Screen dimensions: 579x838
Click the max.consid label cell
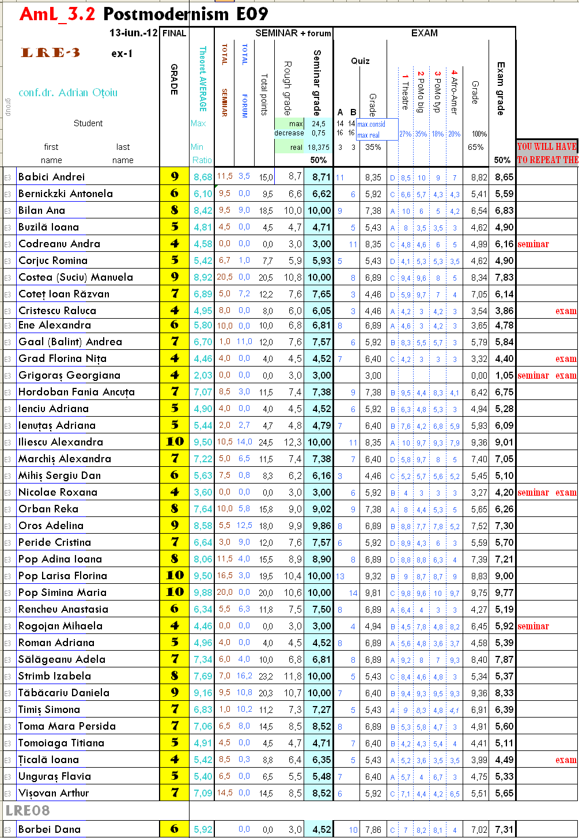pyautogui.click(x=371, y=124)
